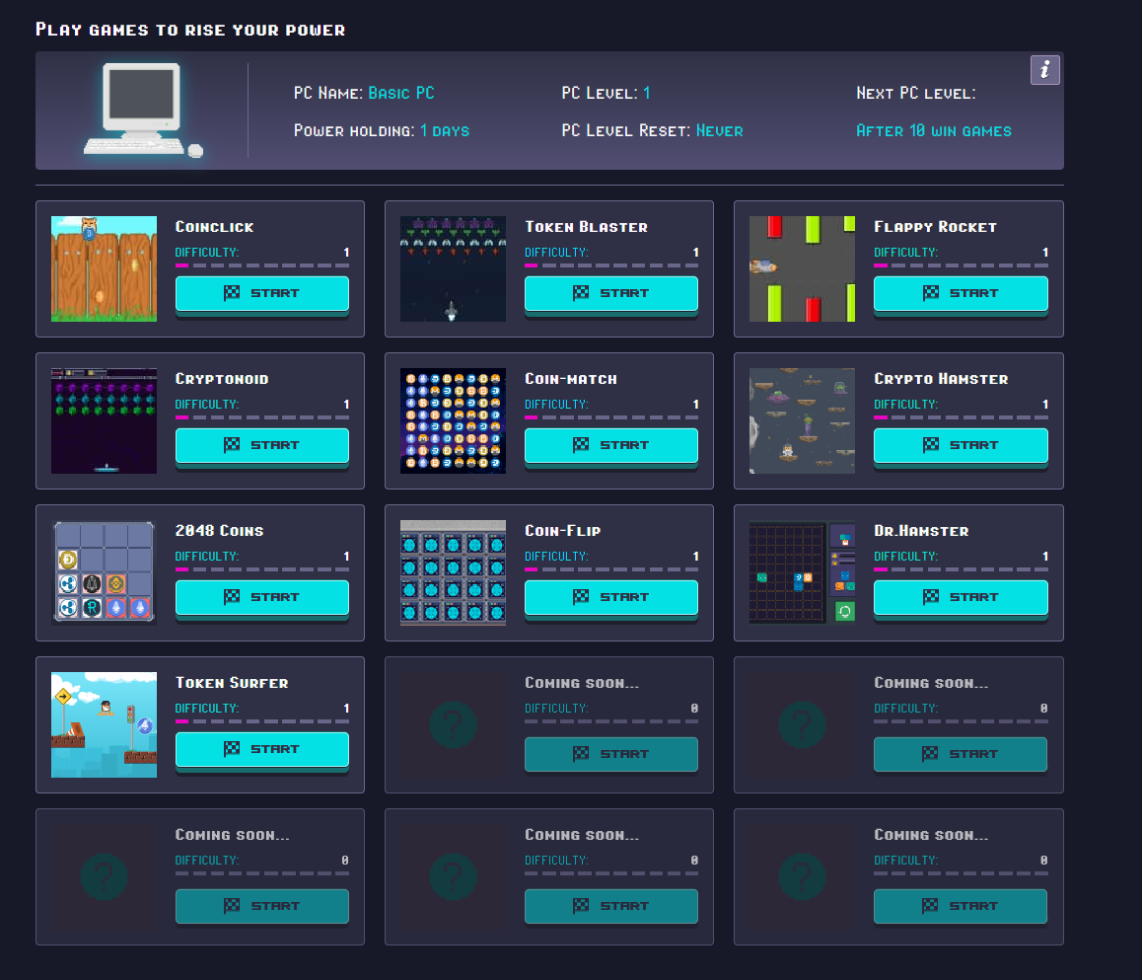Screen dimensions: 1142x980
Task: Start the Coin-Flip game
Action: [611, 597]
